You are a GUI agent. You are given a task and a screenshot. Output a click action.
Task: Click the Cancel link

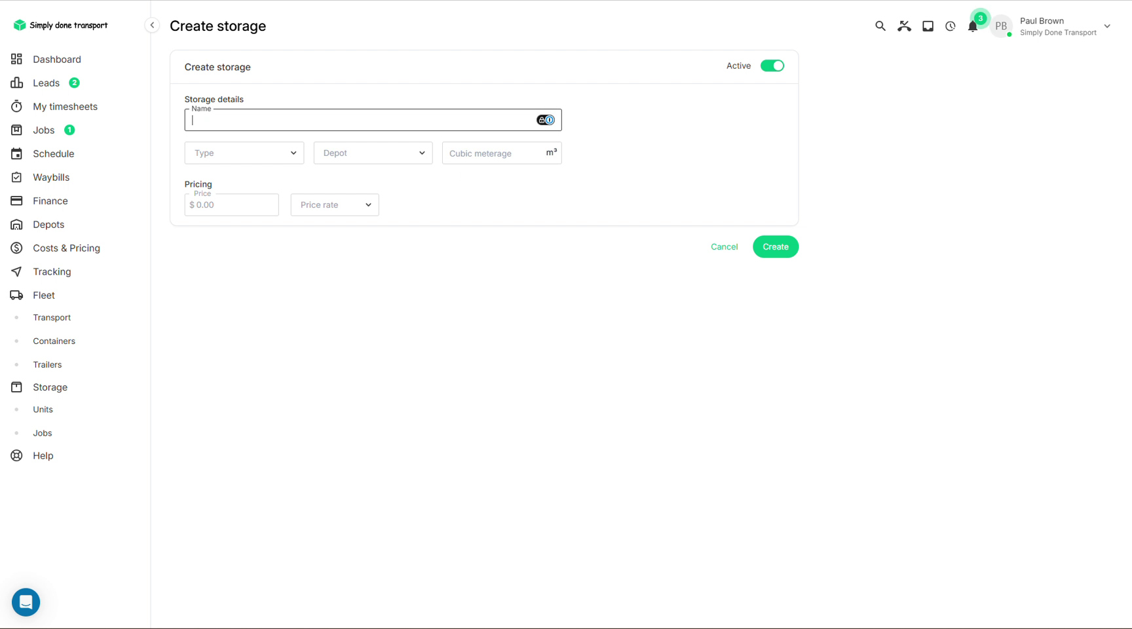pyautogui.click(x=724, y=246)
